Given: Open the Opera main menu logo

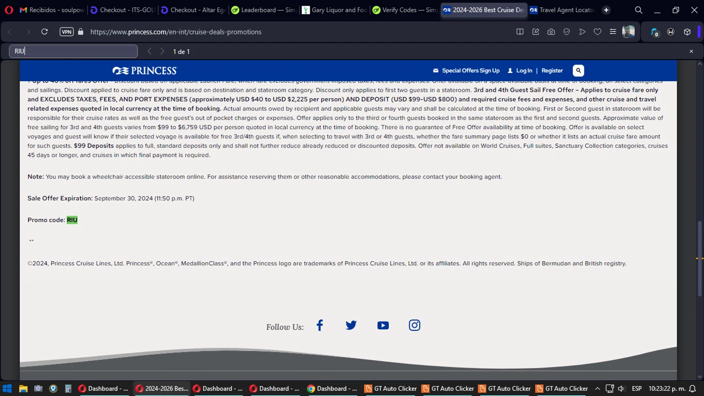Looking at the screenshot, I should pos(8,10).
